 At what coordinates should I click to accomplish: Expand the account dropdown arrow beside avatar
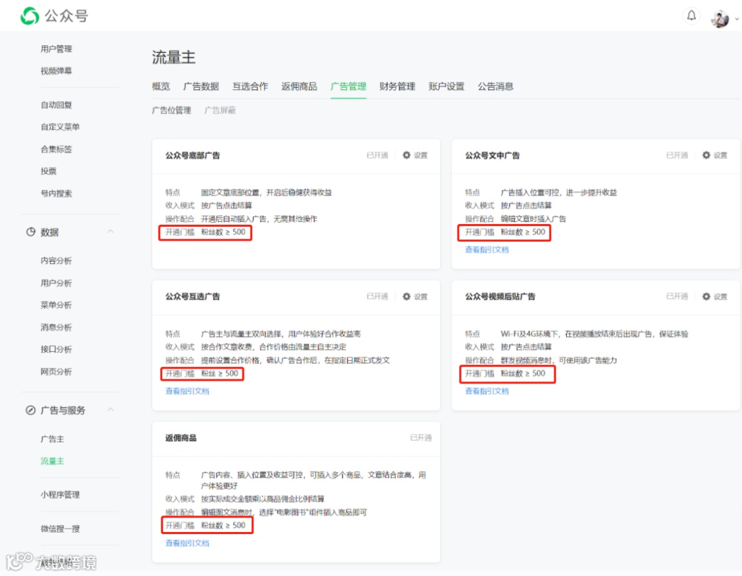click(737, 19)
